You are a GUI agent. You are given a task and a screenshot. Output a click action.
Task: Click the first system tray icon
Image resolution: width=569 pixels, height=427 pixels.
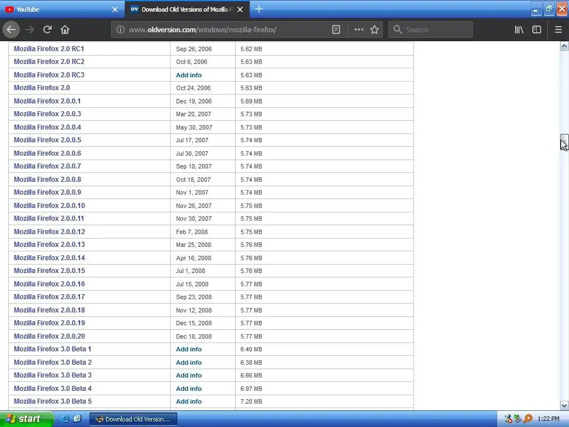(x=508, y=419)
